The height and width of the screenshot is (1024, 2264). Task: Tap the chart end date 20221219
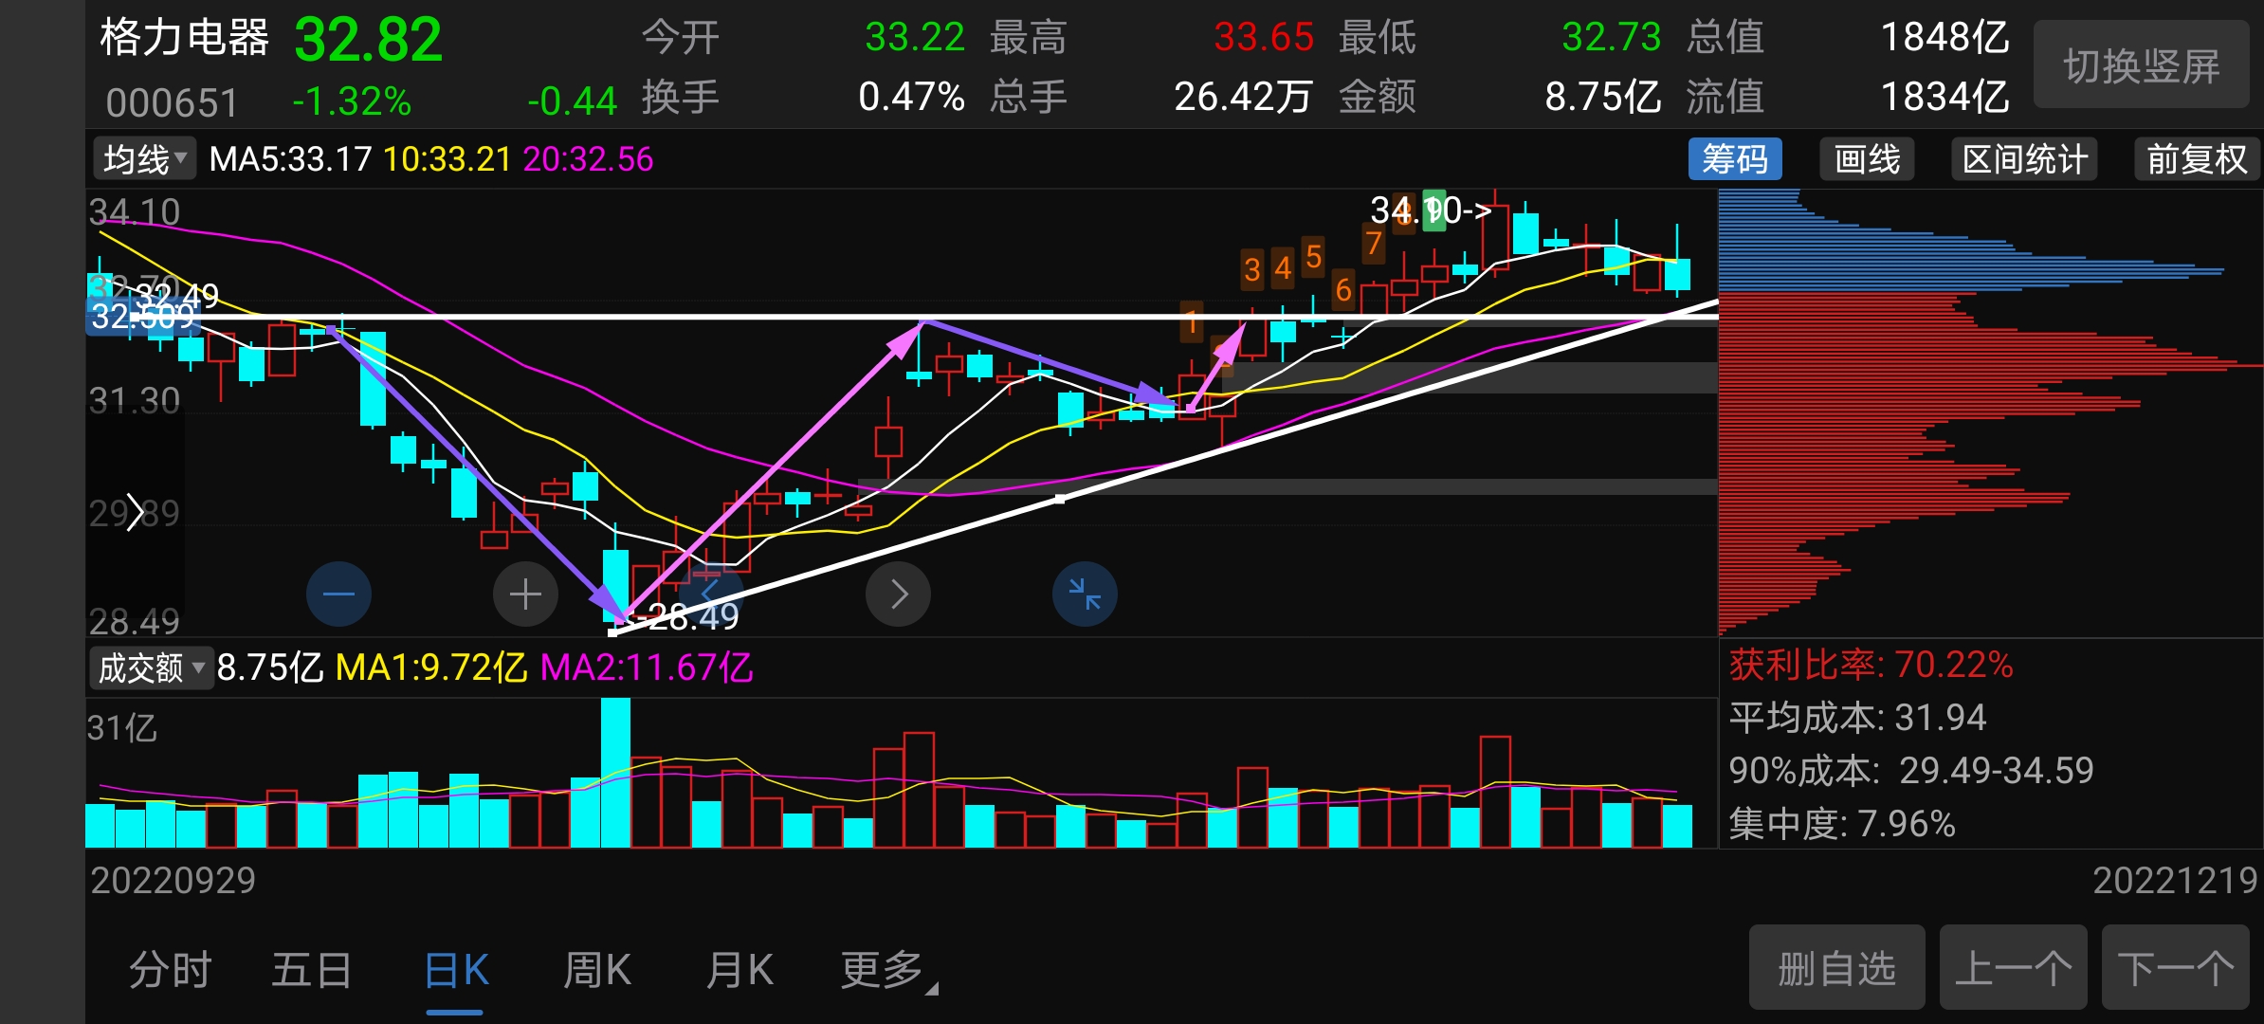pos(2176,881)
